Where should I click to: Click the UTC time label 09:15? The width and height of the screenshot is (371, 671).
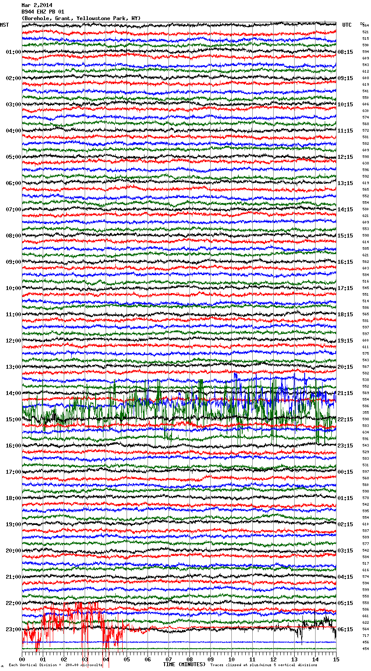coord(345,78)
